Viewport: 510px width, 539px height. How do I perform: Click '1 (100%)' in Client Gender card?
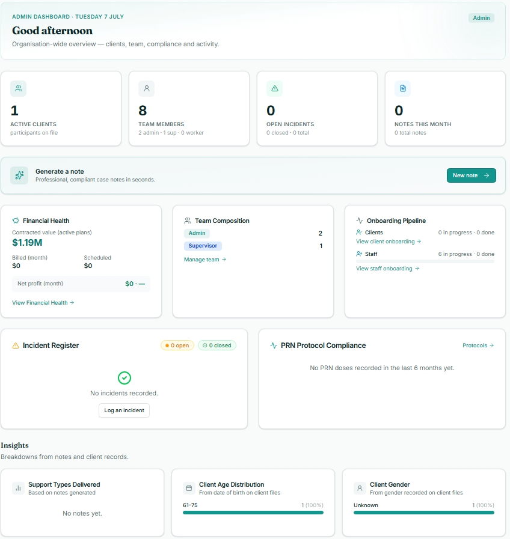pos(483,505)
